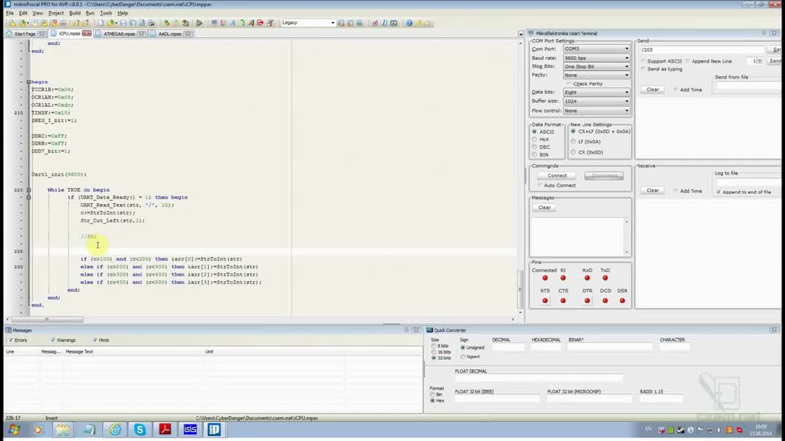Click the Build and Program gear-arrow icon
The height and width of the screenshot is (441, 785).
point(186,23)
